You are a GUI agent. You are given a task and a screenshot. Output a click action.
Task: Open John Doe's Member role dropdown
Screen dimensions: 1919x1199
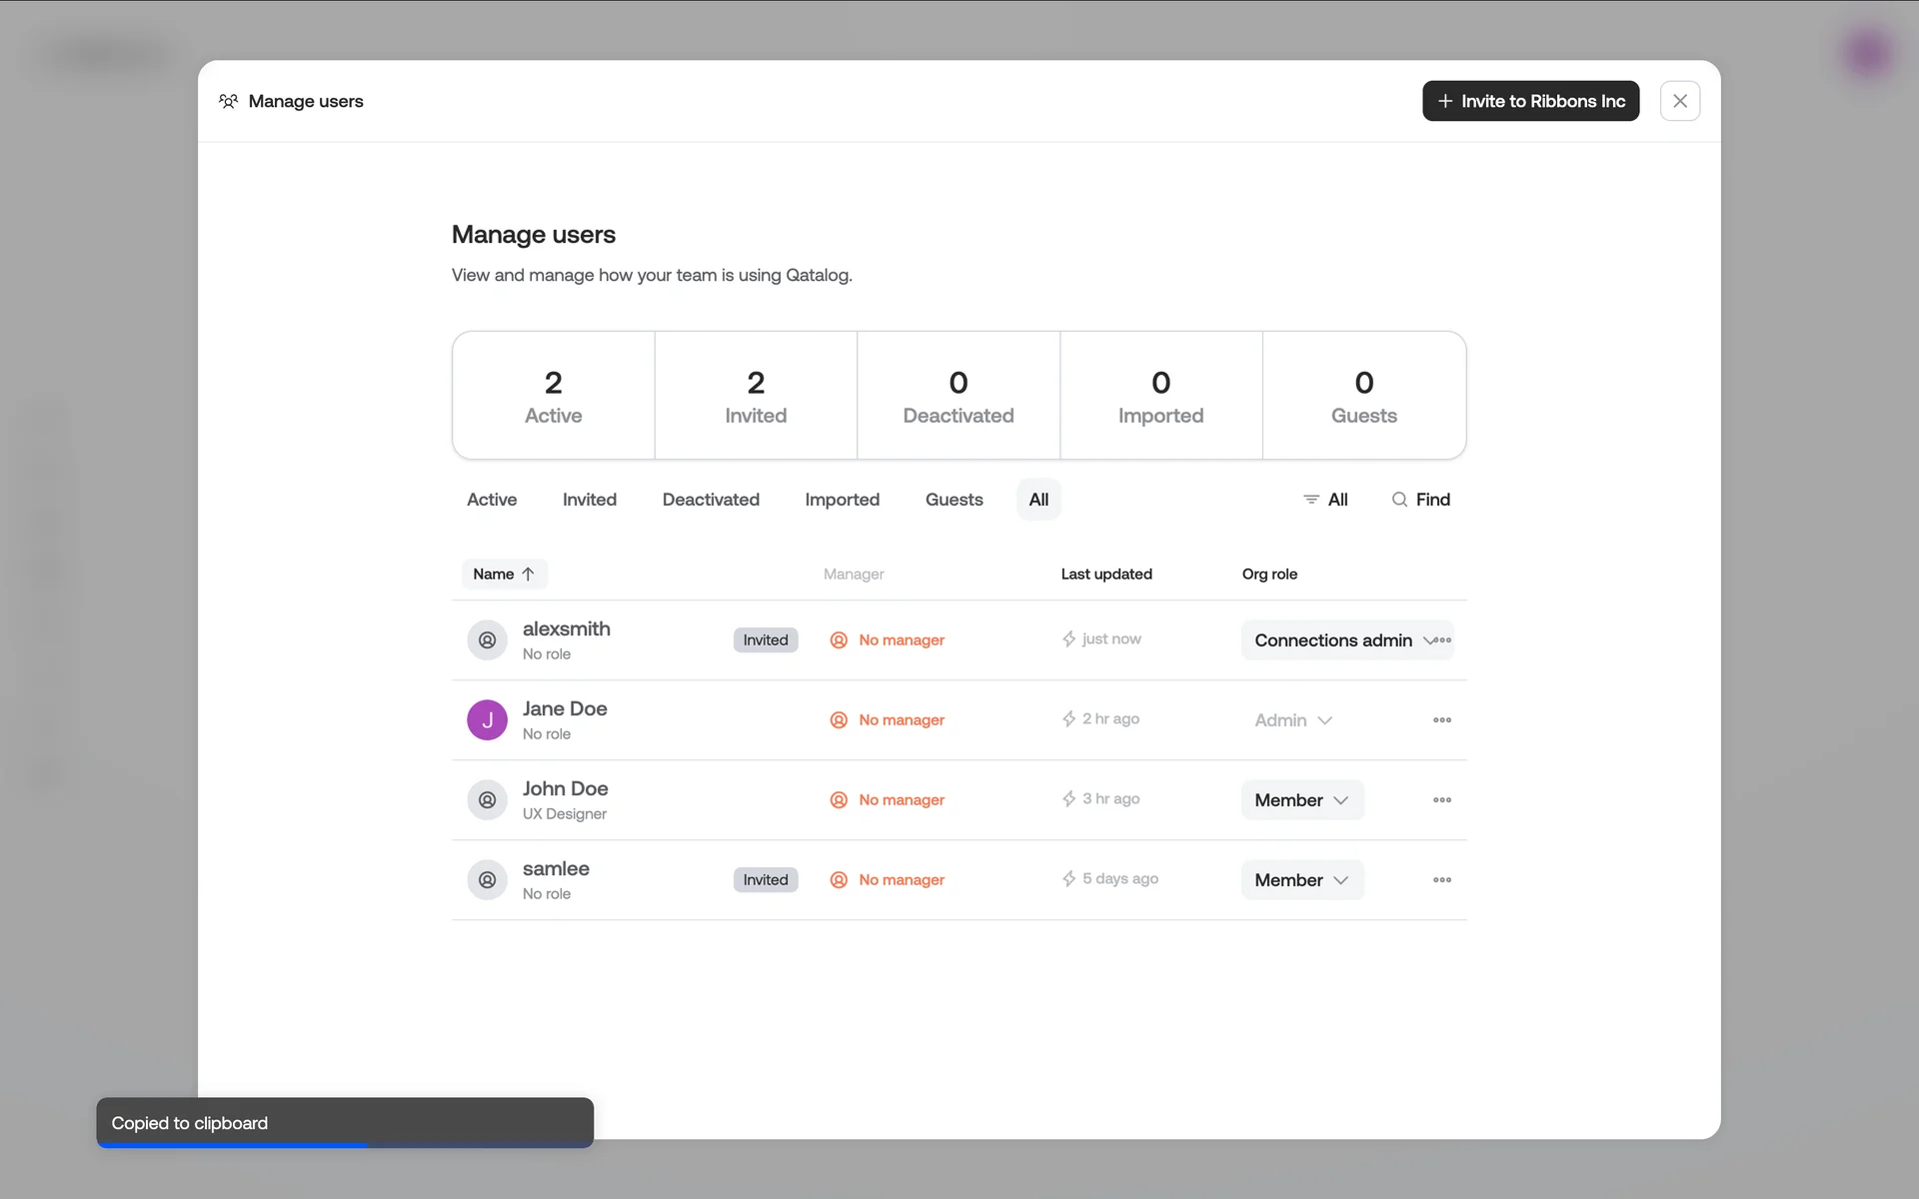[1301, 800]
